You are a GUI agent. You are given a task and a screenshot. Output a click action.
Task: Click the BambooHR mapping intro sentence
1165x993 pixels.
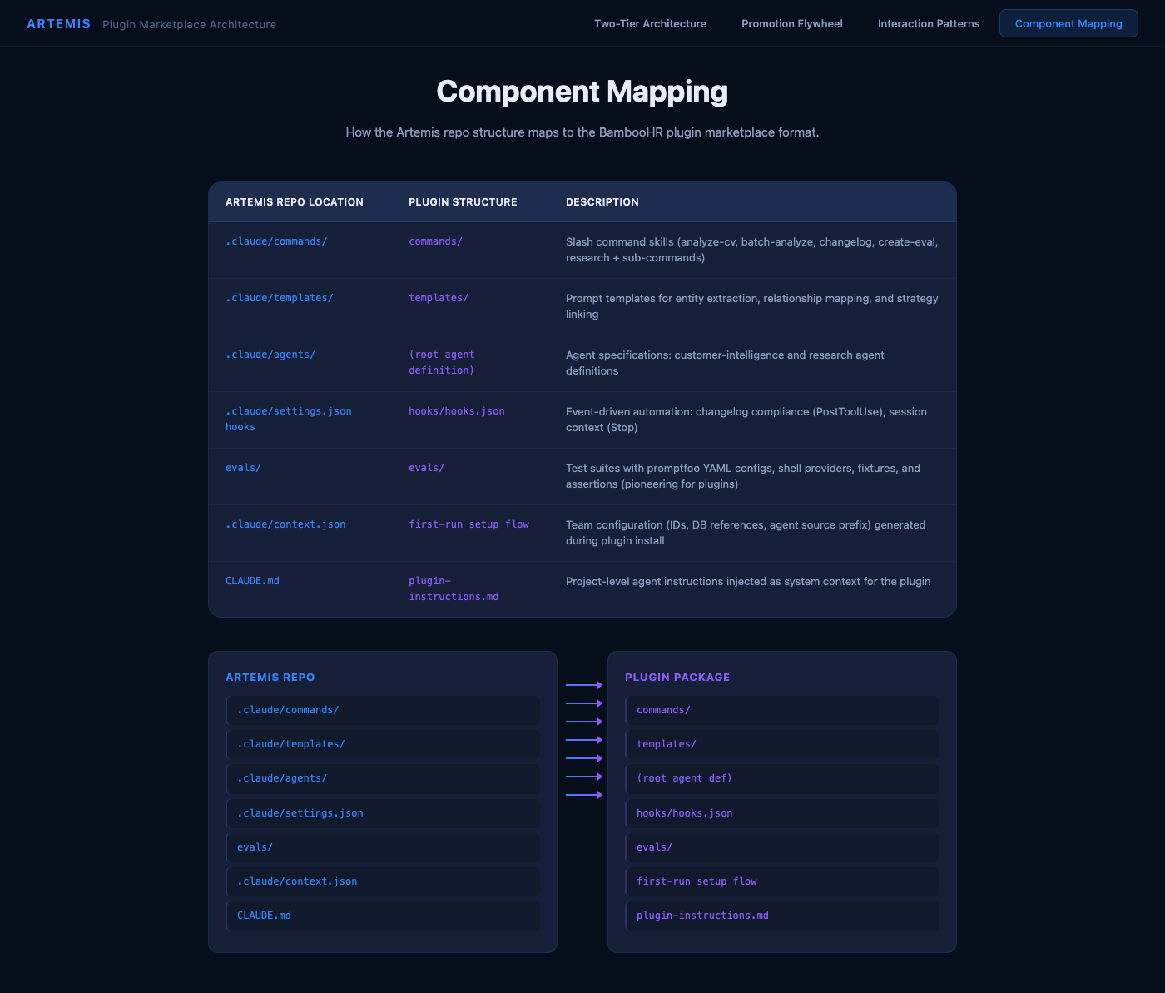click(582, 132)
